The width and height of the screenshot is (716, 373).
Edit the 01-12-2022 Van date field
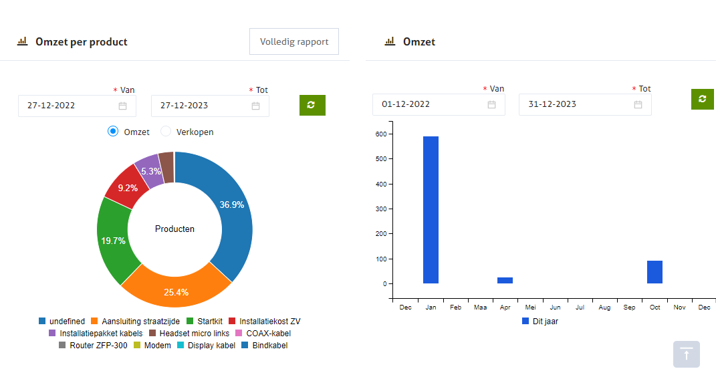tap(428, 104)
